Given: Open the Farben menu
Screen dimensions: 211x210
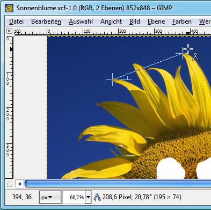Looking at the screenshot, I should (x=182, y=21).
